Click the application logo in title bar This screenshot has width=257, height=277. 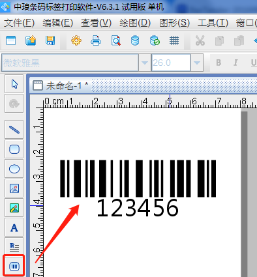[x=5, y=7]
